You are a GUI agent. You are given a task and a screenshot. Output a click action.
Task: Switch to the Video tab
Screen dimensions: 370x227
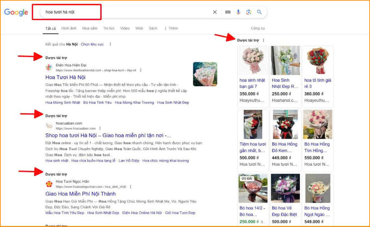125,28
